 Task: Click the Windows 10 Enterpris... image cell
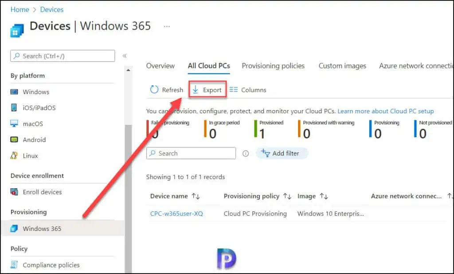pos(330,214)
